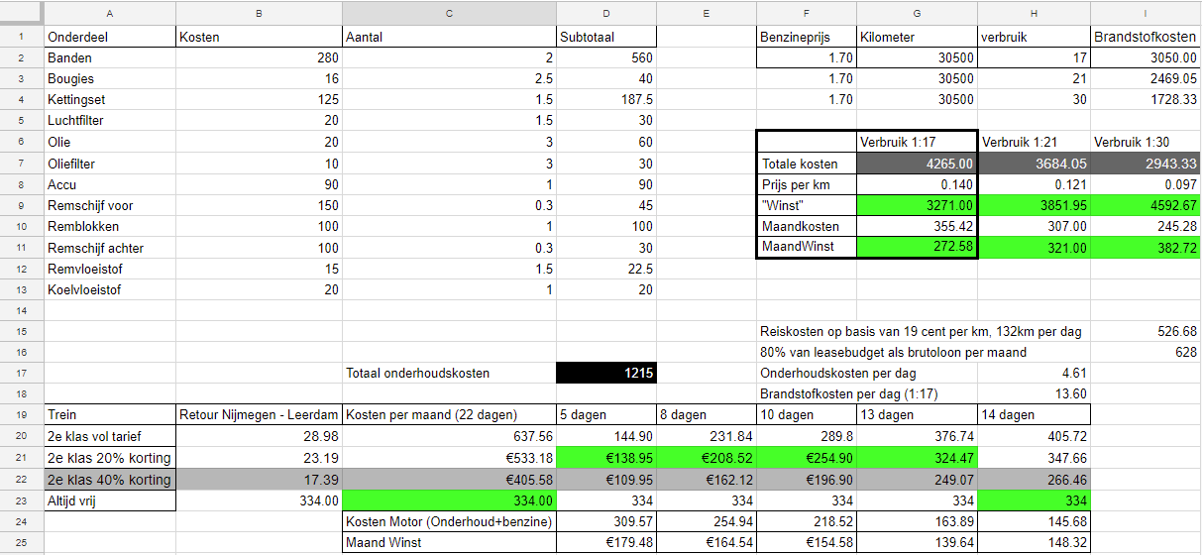This screenshot has height=555, width=1202.
Task: Select green cell showing 3271.00
Action: [917, 206]
